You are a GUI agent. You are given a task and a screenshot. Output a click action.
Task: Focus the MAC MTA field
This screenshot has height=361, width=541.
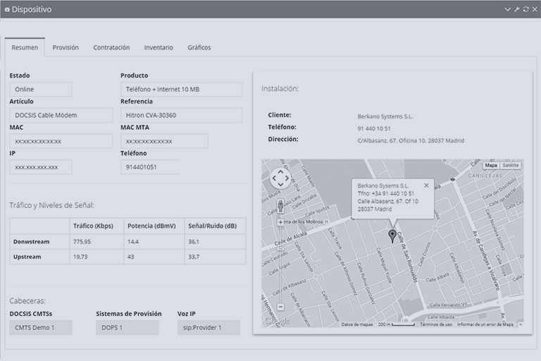point(164,141)
